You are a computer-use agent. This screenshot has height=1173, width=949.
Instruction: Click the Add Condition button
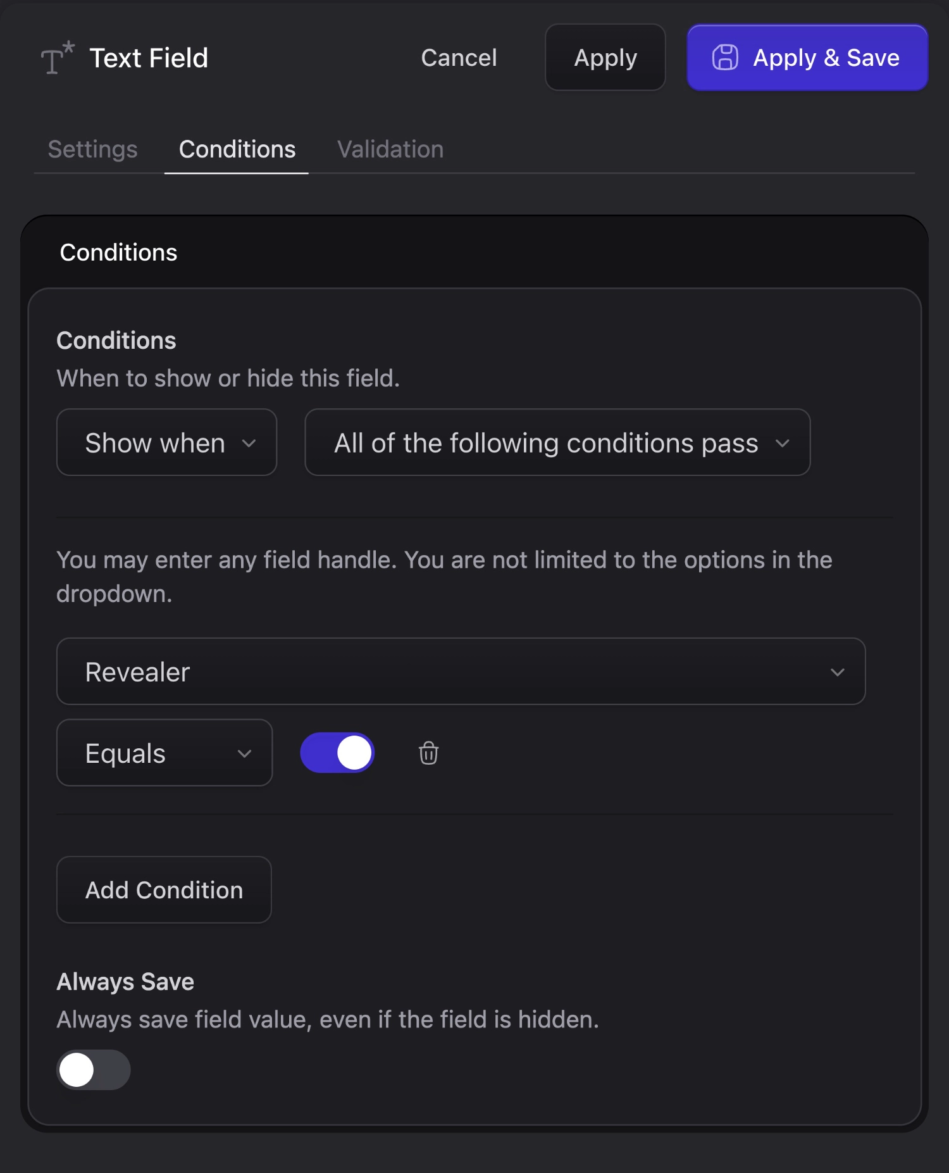163,890
